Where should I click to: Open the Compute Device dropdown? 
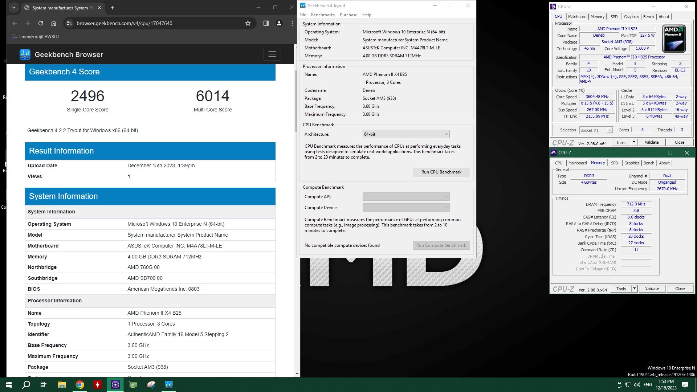[x=406, y=208]
